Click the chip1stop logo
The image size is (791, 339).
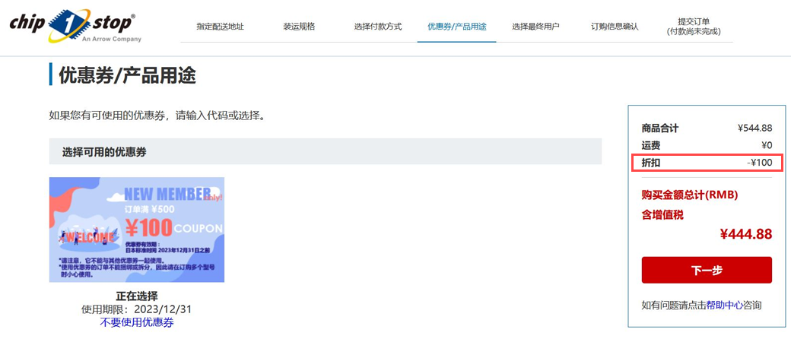75,26
